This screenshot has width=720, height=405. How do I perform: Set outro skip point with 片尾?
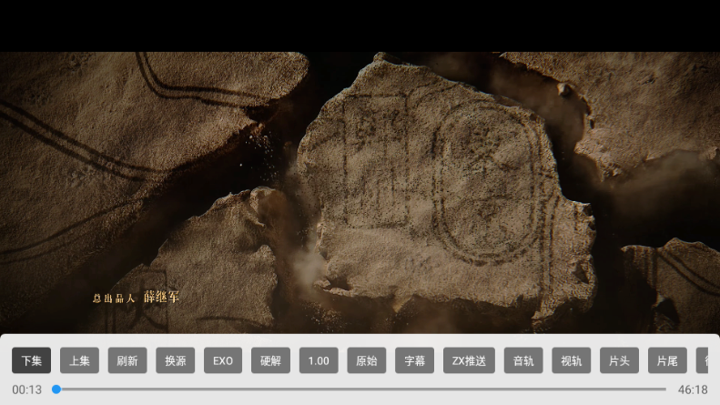(x=667, y=360)
